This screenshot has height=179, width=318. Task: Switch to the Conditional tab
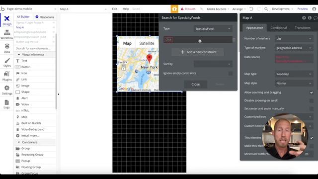pos(278,28)
